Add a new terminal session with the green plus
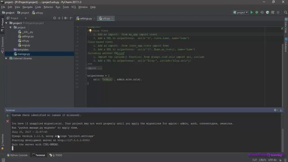 (x=8, y=116)
